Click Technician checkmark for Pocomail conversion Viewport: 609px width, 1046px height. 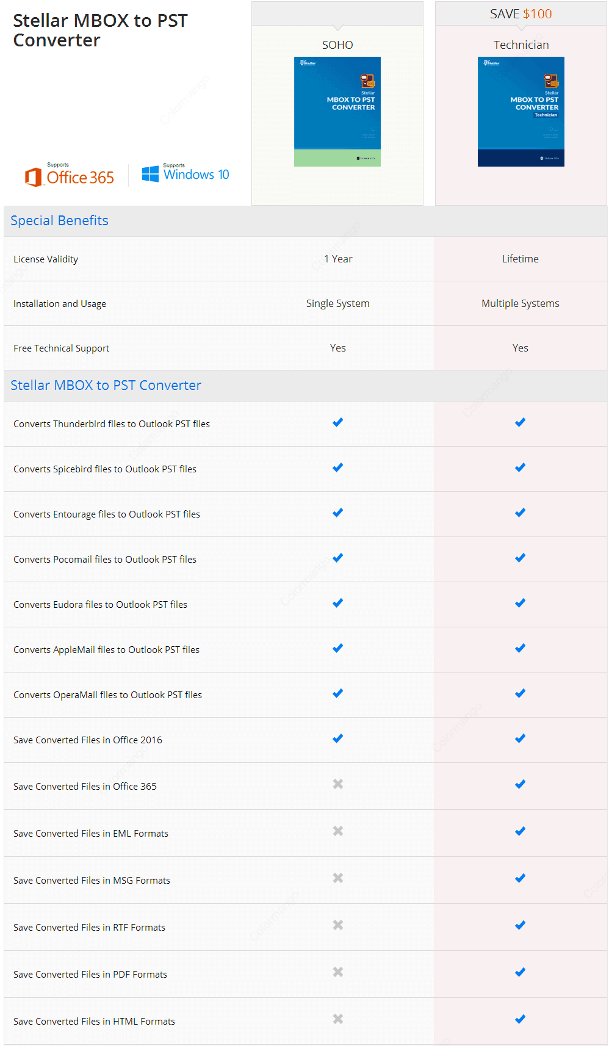click(x=520, y=558)
